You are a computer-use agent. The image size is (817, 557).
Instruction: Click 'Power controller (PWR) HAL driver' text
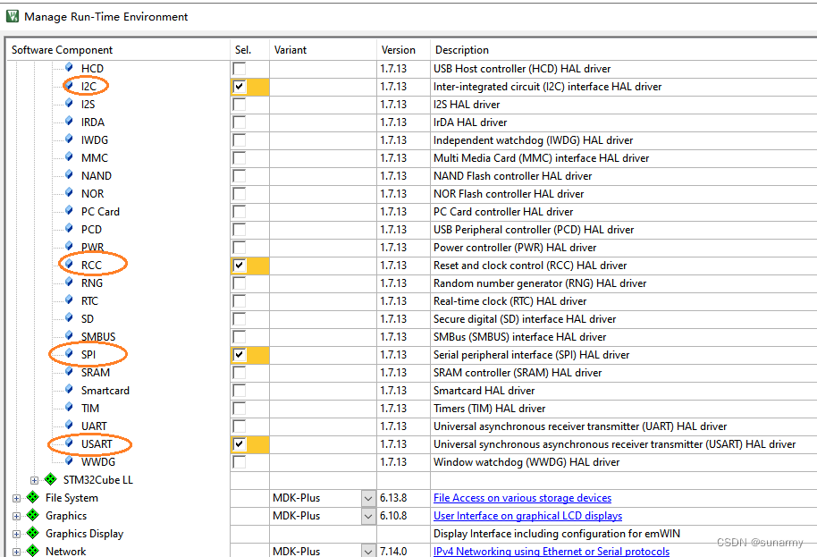pos(515,248)
